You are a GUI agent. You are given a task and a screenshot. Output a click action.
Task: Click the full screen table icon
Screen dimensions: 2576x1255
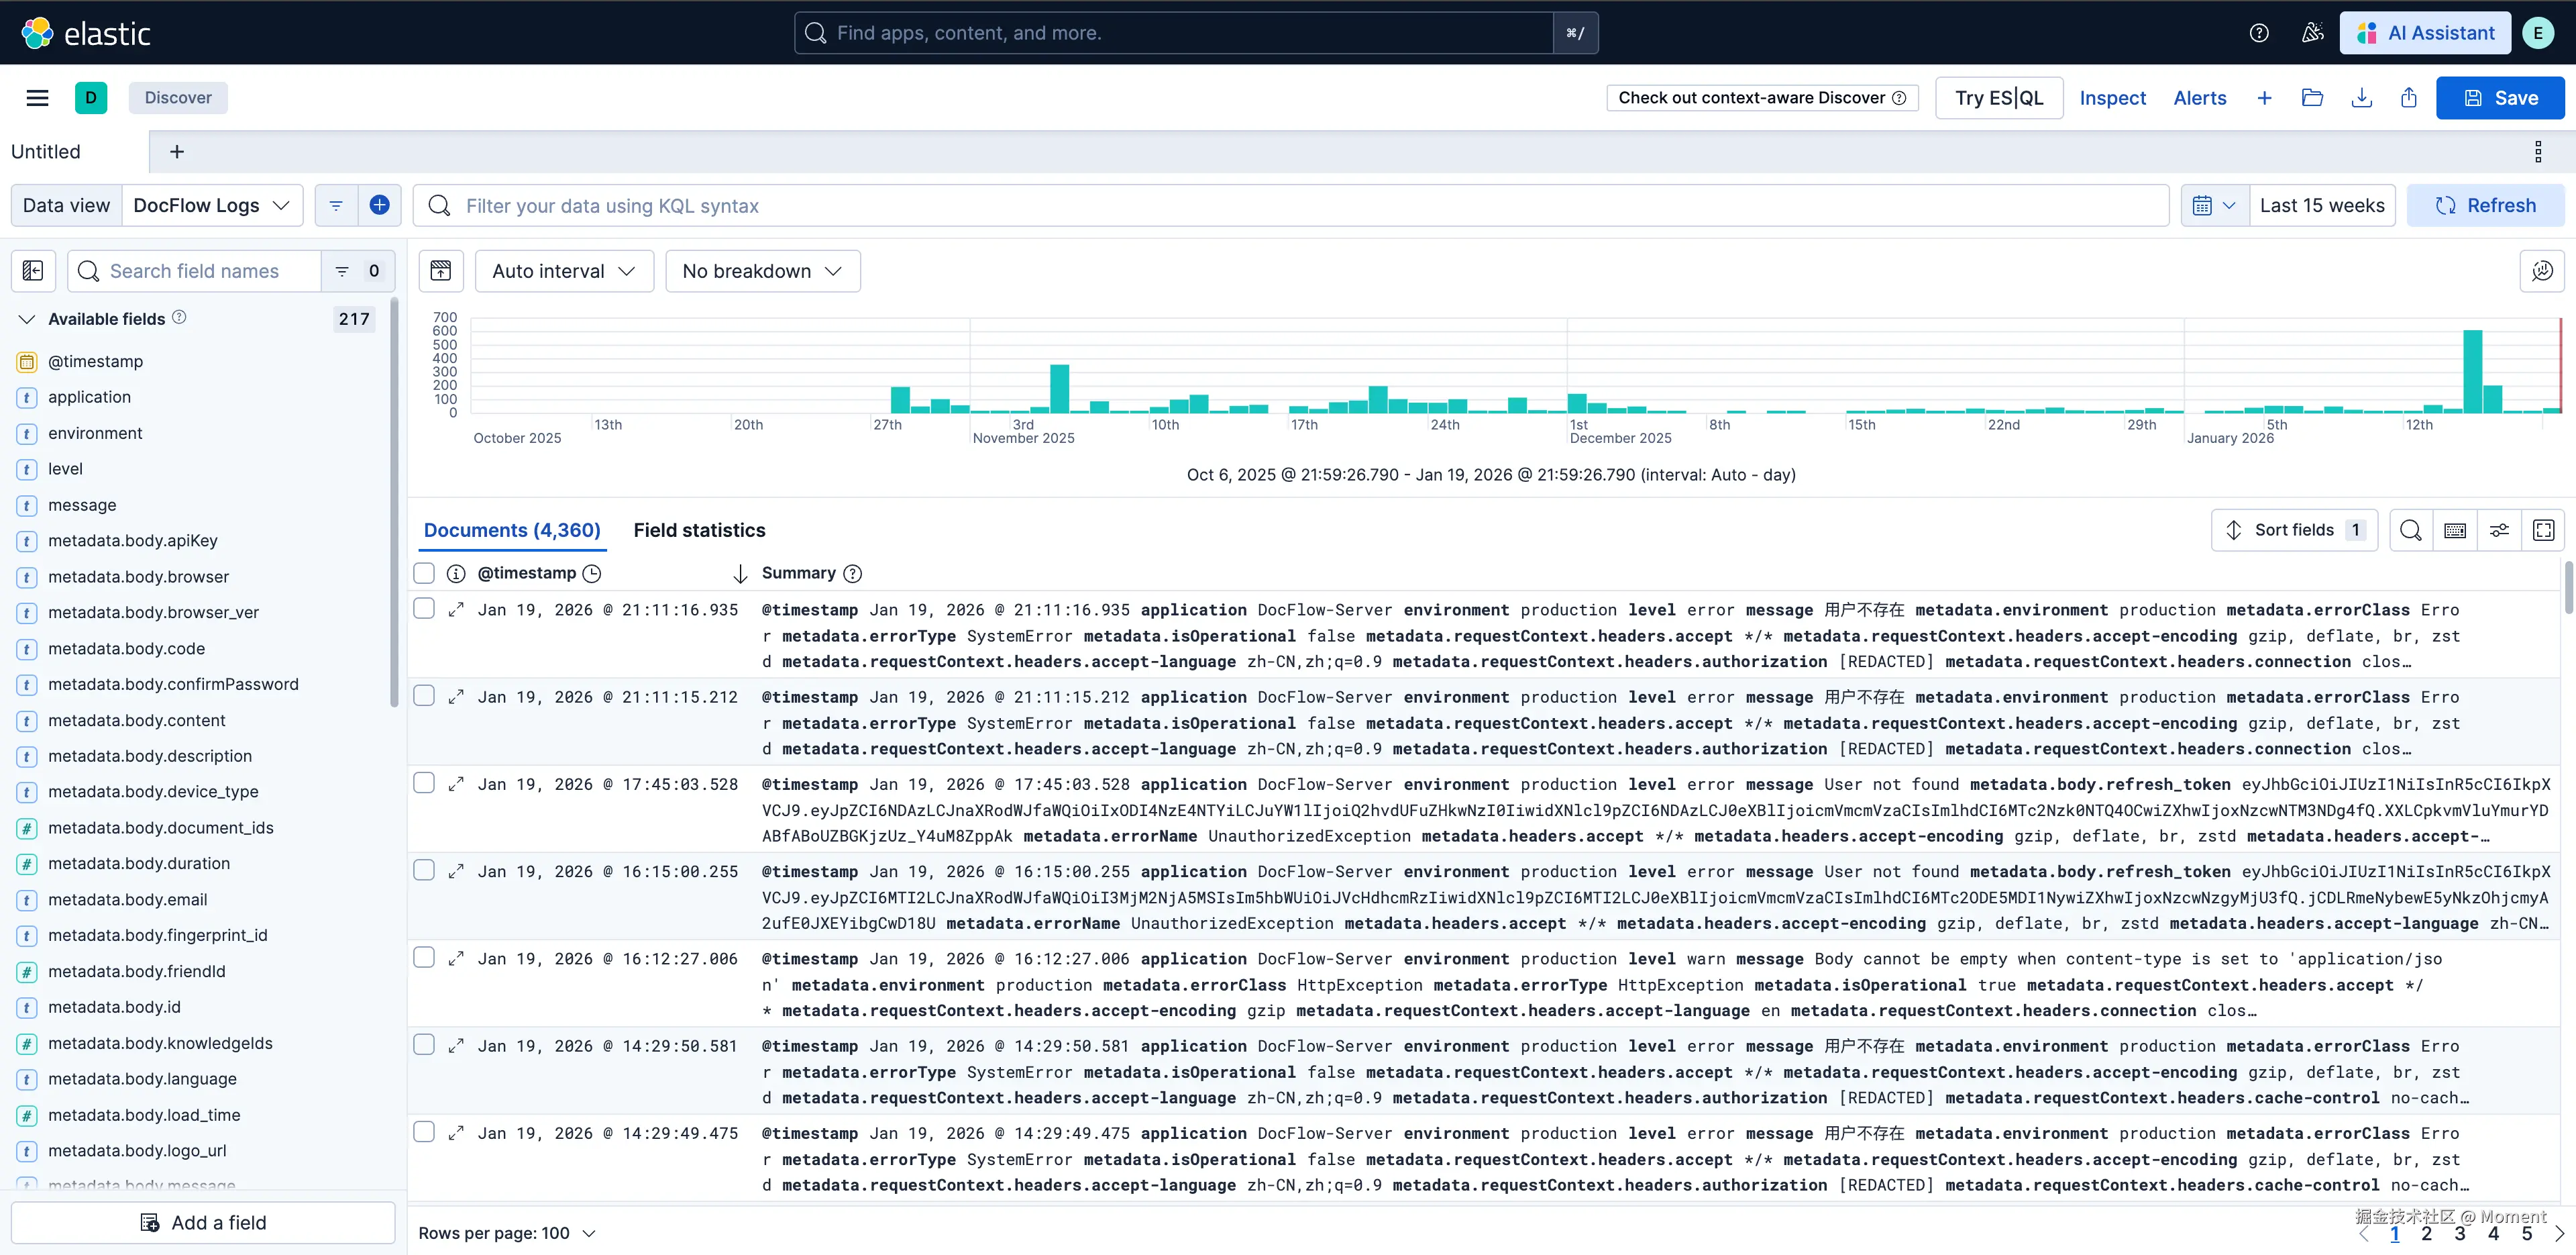tap(2543, 530)
